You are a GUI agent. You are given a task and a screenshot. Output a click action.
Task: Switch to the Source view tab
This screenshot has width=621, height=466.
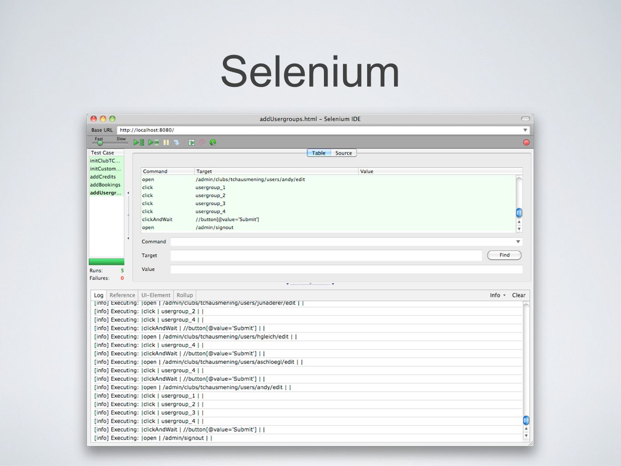[343, 153]
